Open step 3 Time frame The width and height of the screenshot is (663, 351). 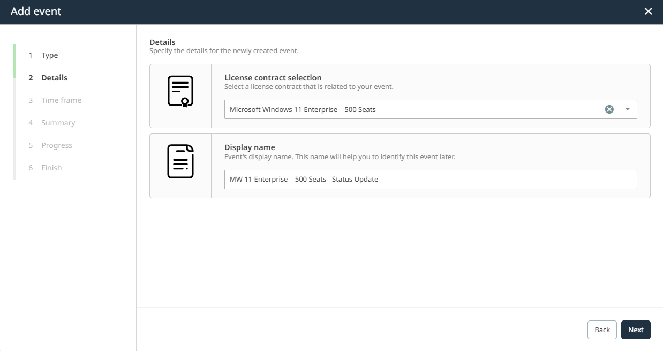tap(55, 100)
